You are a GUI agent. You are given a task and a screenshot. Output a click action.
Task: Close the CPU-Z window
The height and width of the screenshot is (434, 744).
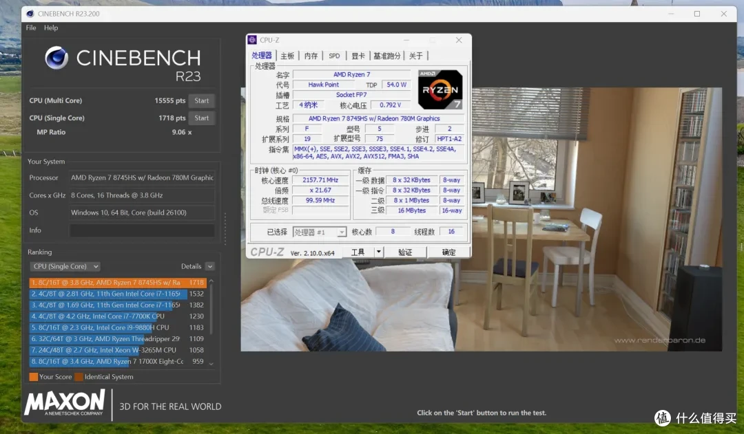point(459,40)
